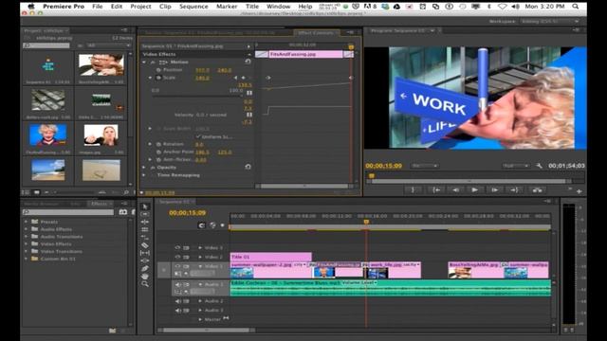Toggle Scale stopwatch animation
The width and height of the screenshot is (607, 341).
tap(158, 78)
